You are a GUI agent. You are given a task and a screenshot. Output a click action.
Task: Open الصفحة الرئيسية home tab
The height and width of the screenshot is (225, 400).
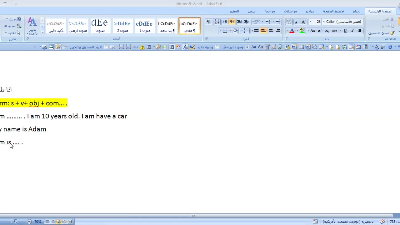pos(380,11)
